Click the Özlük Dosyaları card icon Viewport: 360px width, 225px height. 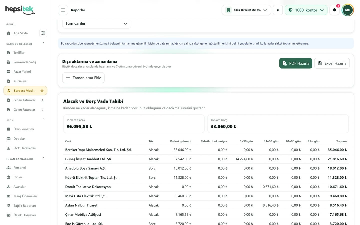(x=8, y=215)
